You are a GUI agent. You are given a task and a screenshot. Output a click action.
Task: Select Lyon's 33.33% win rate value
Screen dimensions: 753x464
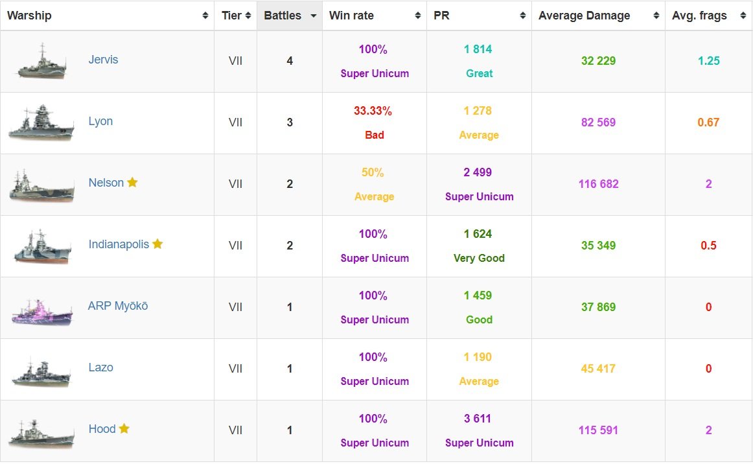[x=373, y=111]
